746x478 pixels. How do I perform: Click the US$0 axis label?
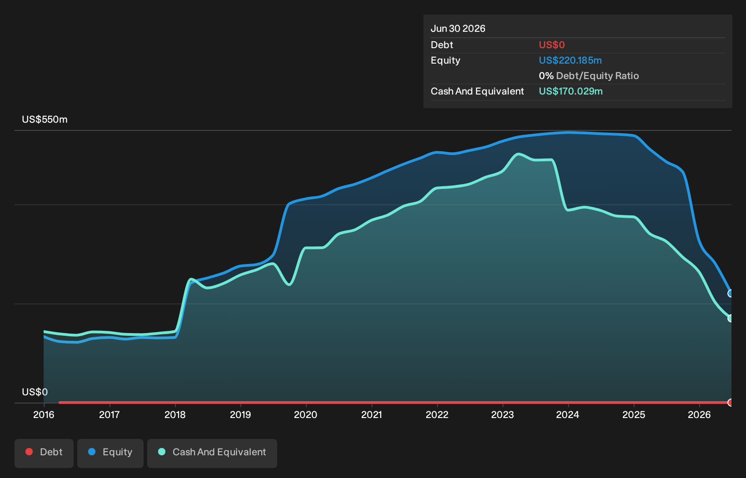35,392
